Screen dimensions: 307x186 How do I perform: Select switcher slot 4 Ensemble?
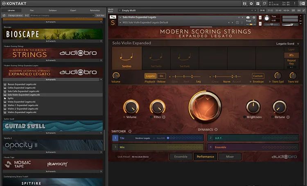pyautogui.click(x=253, y=147)
